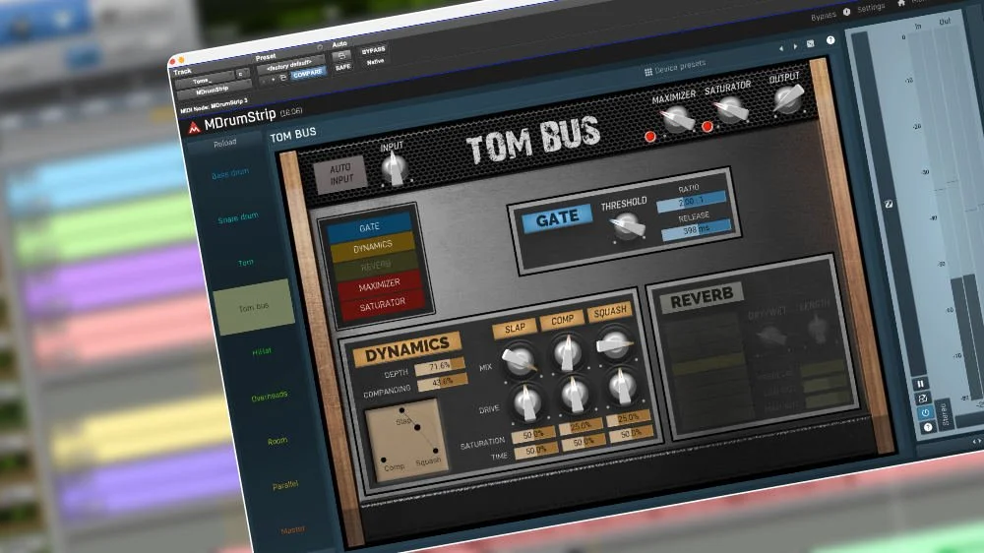Click the SATURATOR knob
This screenshot has width=984, height=553.
pos(731,109)
